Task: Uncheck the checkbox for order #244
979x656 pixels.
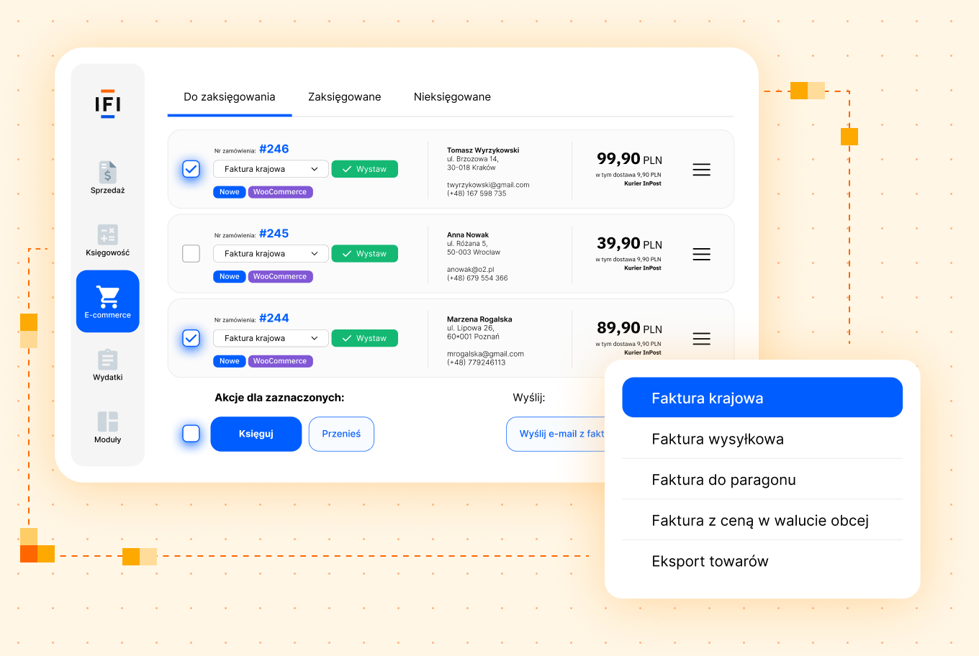Action: 191,338
